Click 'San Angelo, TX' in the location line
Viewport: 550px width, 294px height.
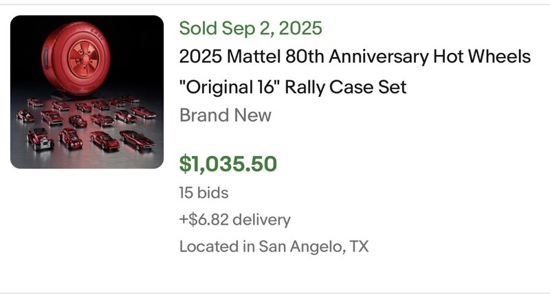tap(313, 247)
